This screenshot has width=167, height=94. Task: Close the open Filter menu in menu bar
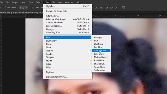(47, 2)
